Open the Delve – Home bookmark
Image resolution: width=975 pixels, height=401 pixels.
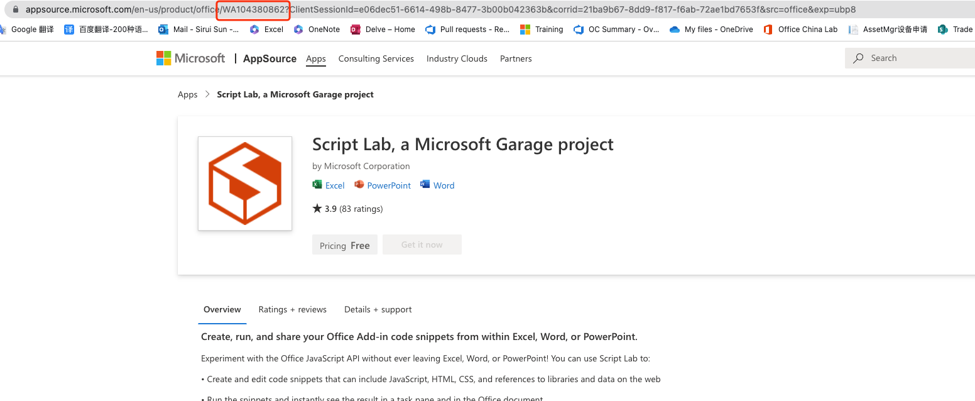coord(383,29)
